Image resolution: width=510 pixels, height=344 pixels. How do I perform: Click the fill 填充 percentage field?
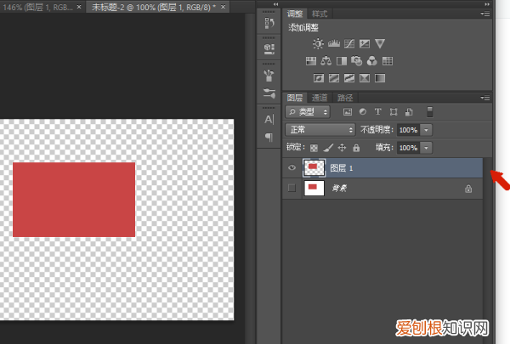pos(408,148)
